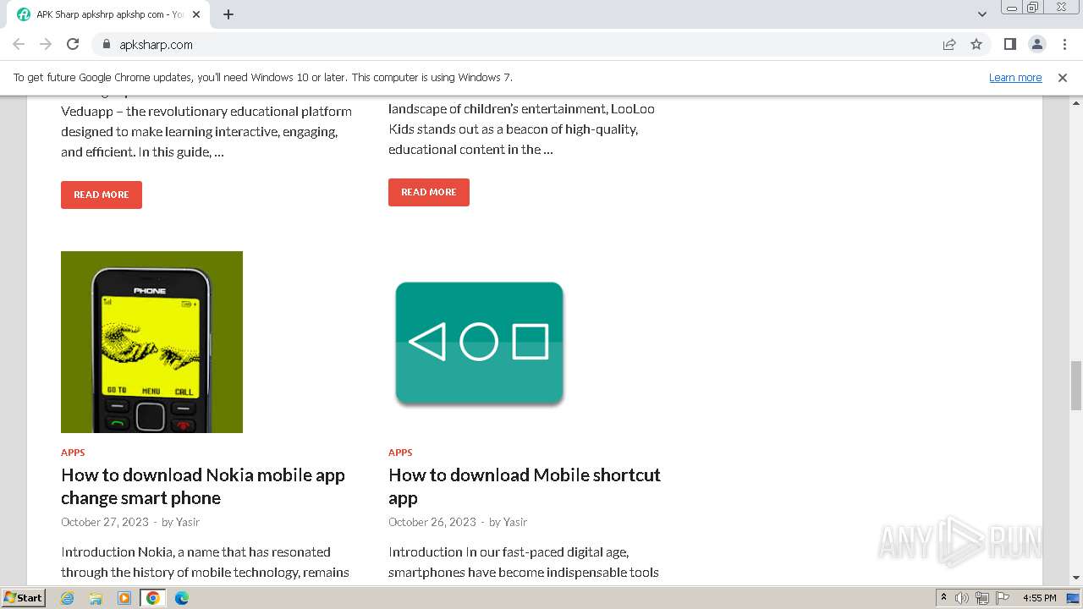The height and width of the screenshot is (609, 1083).
Task: View site information lock icon
Action: point(107,44)
